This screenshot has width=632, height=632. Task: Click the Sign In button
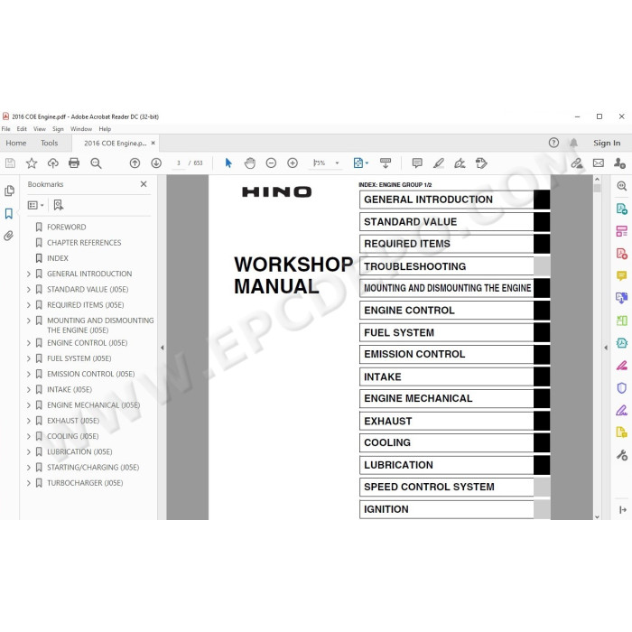coord(607,143)
